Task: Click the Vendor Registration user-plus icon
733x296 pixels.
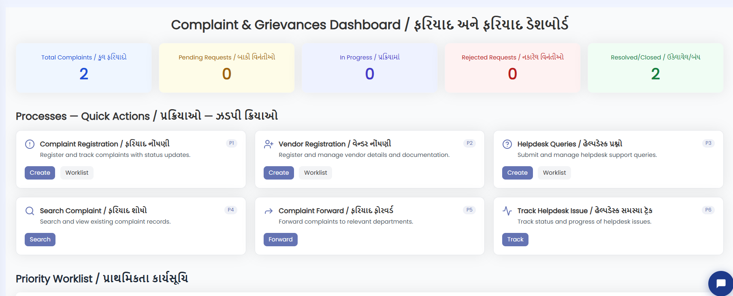Action: (x=268, y=144)
